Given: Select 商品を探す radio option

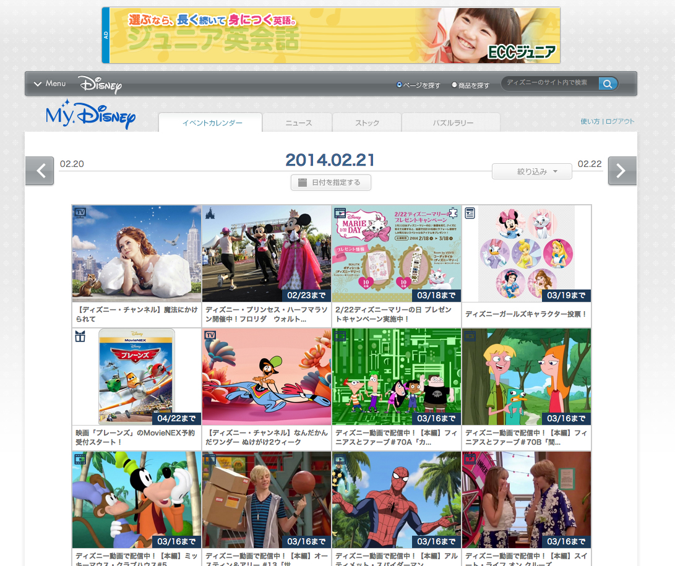Looking at the screenshot, I should 454,85.
